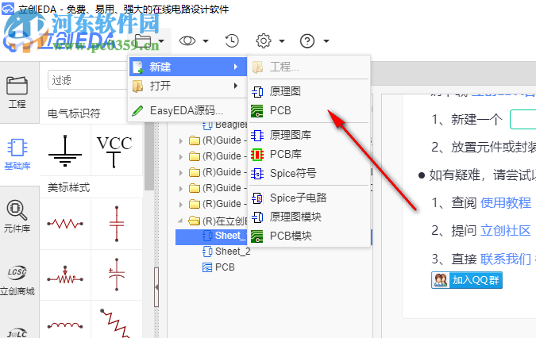
Task: Select the 美标样式 section heading
Action: coord(68,187)
